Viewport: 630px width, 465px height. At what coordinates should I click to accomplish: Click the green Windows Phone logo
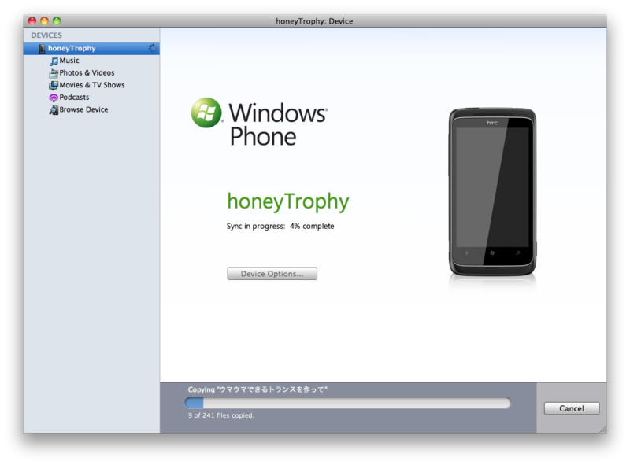point(206,113)
